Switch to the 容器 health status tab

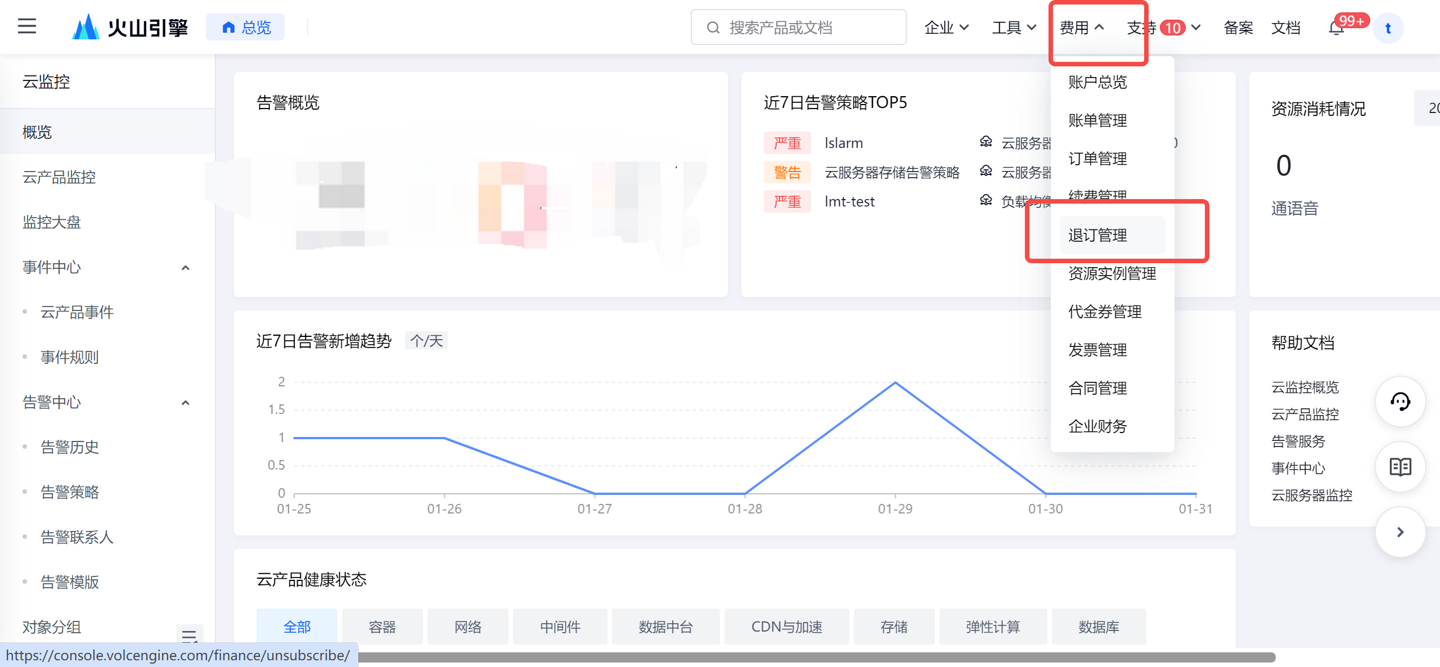pos(382,627)
